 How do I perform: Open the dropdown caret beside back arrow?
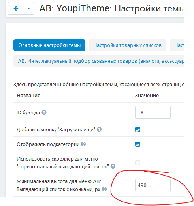pyautogui.click(x=29, y=8)
